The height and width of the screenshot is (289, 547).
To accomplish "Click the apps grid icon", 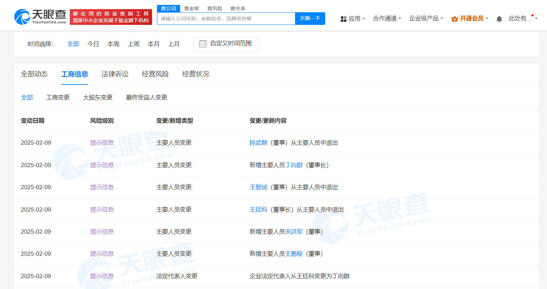I will tap(343, 19).
